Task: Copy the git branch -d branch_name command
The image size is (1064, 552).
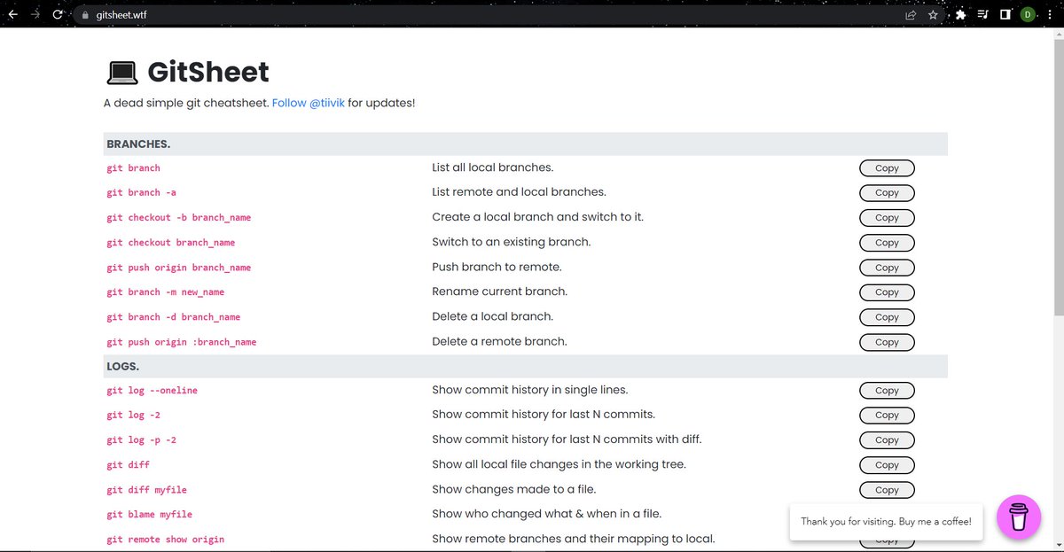Action: pyautogui.click(x=887, y=317)
